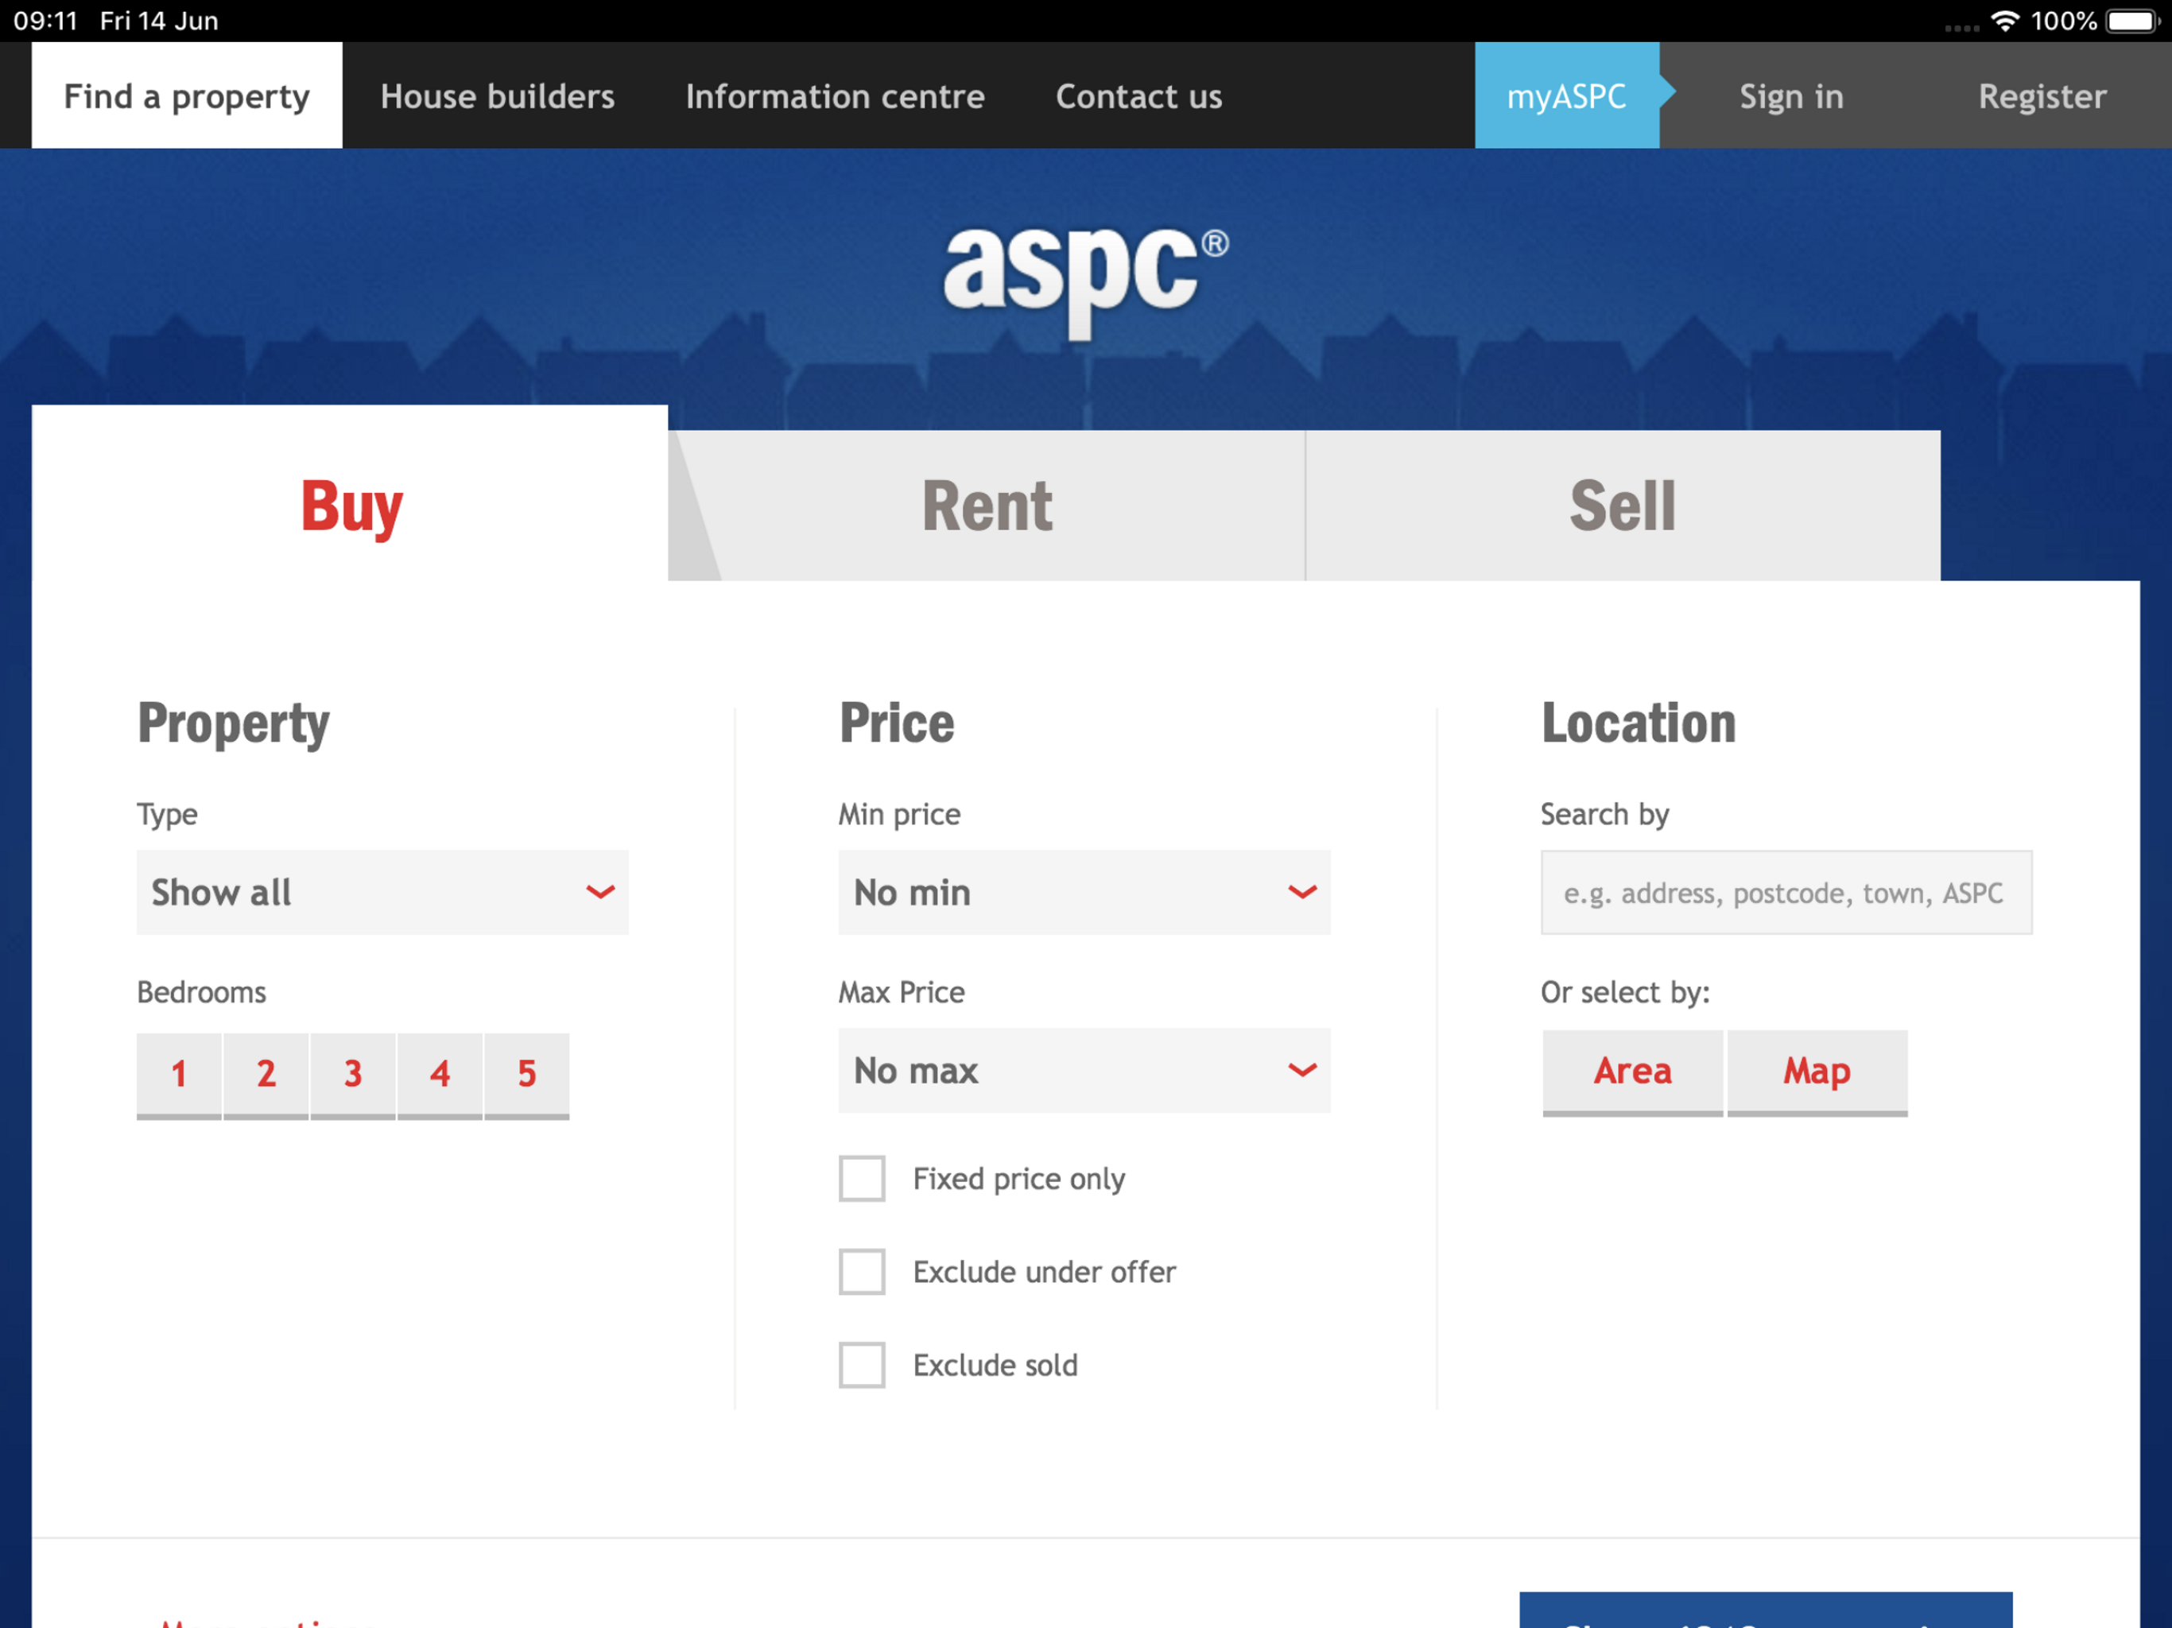Open House builders menu item
The image size is (2172, 1628).
click(x=498, y=96)
